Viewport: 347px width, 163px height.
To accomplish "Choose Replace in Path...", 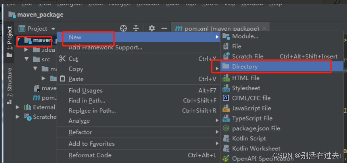I will click(138, 110).
